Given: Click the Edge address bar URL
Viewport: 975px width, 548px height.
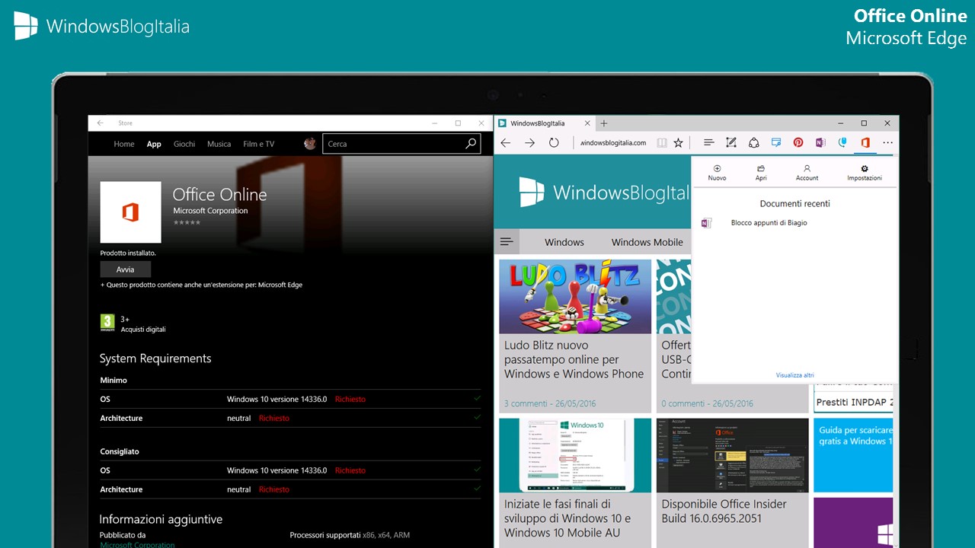Looking at the screenshot, I should [613, 142].
